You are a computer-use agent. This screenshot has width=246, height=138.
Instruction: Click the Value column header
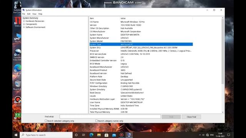156,18
